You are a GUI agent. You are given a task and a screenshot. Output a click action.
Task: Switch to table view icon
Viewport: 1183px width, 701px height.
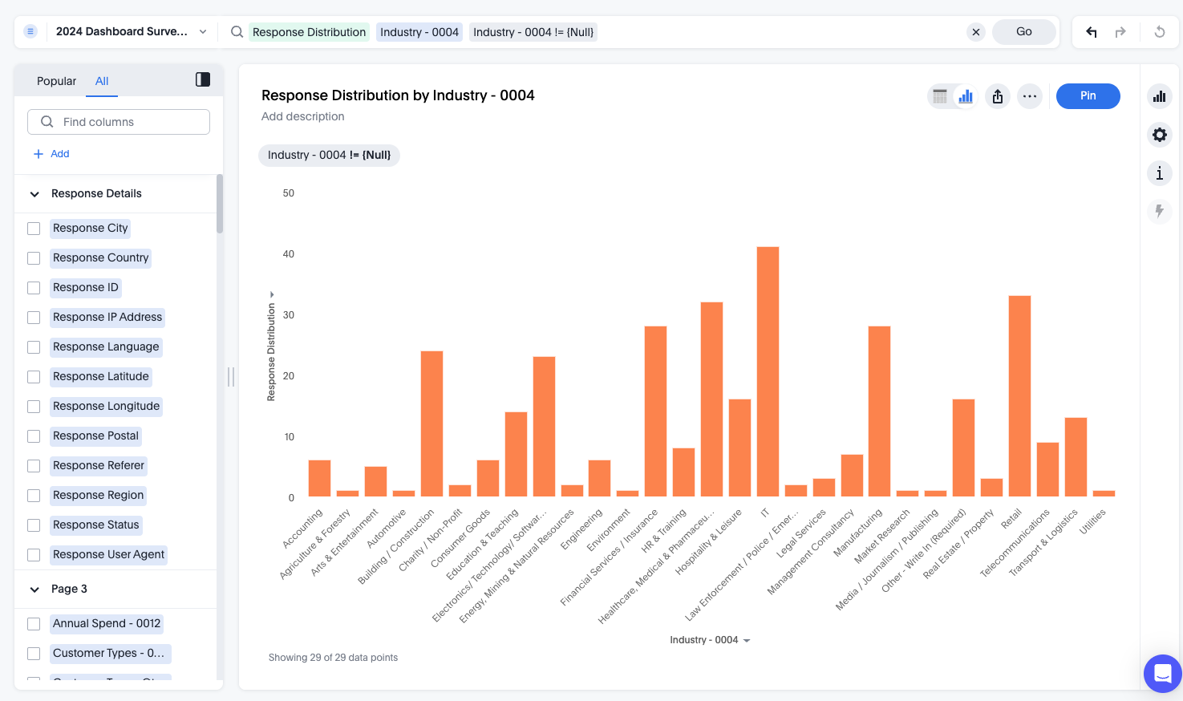point(940,96)
